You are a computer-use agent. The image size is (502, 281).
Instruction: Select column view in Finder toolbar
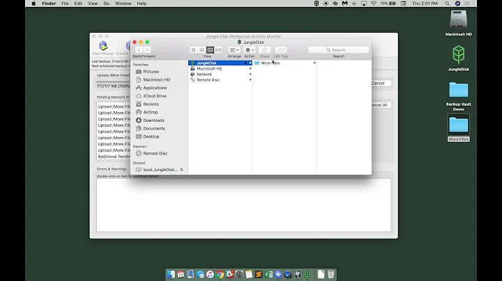click(x=210, y=50)
